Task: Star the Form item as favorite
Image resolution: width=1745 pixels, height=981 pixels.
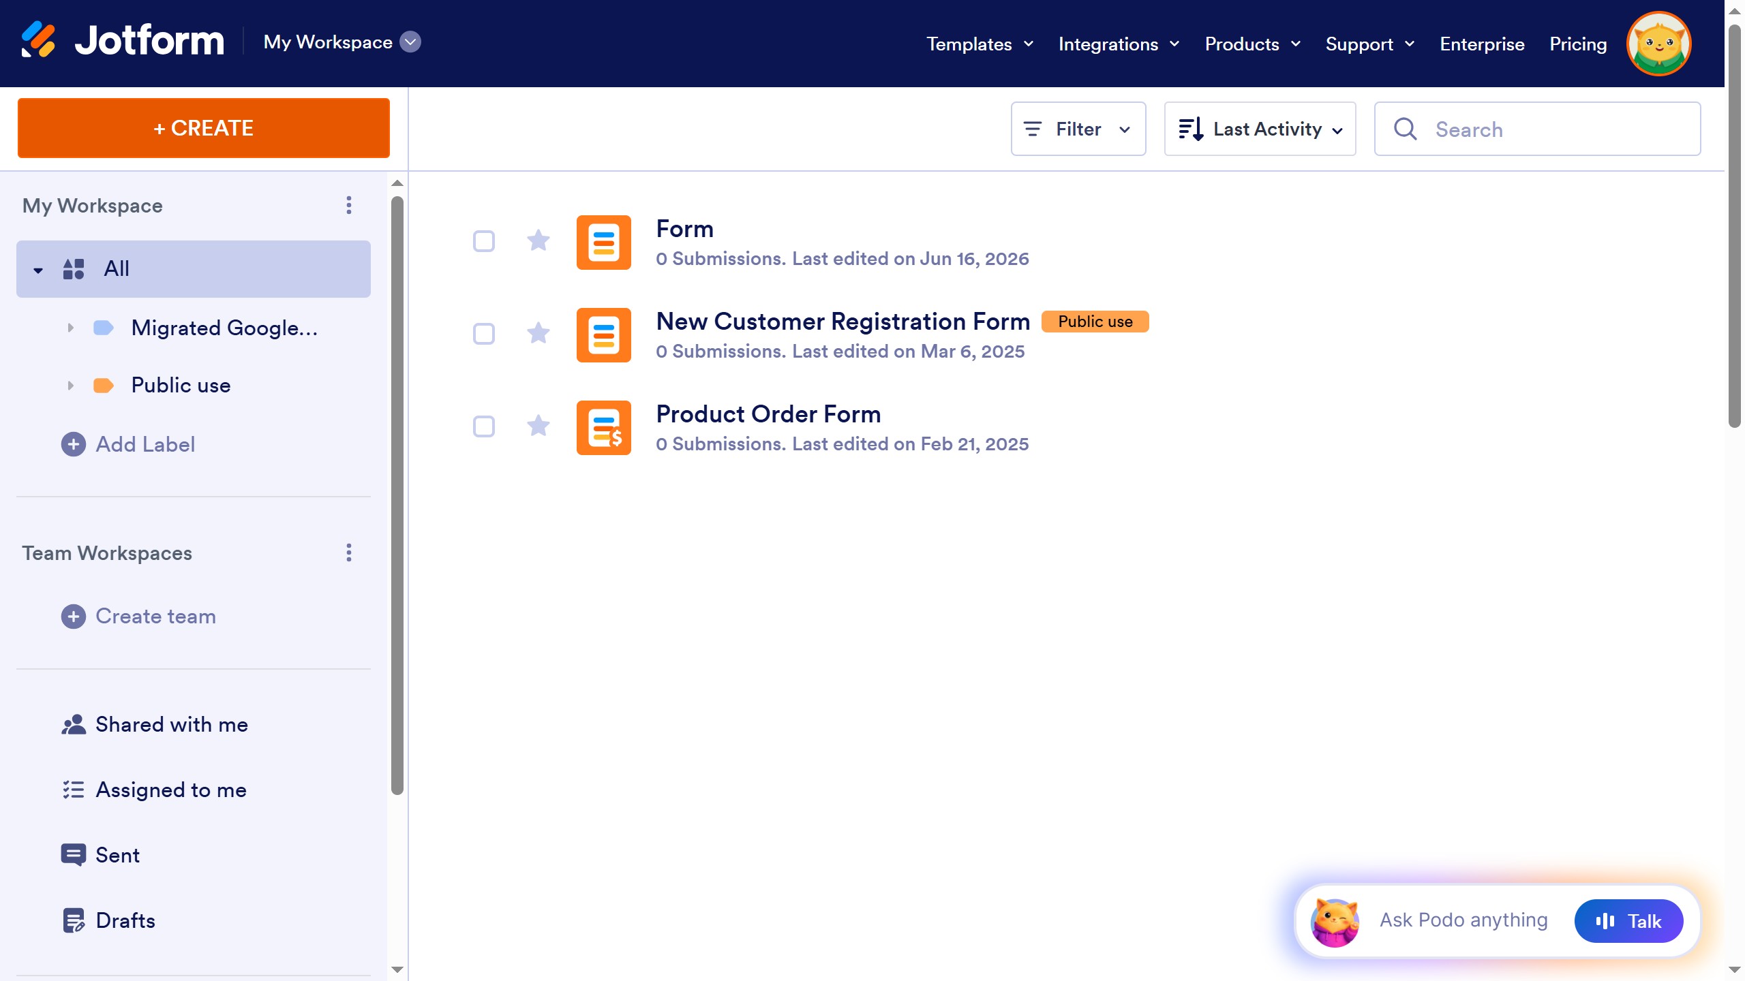Action: point(538,240)
